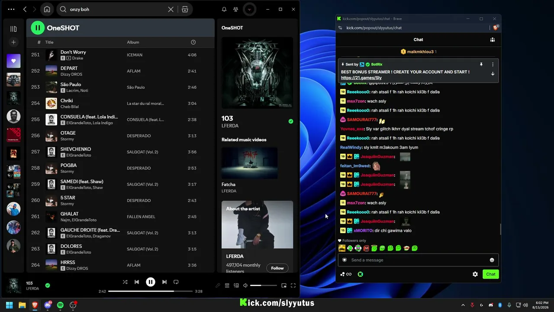The height and width of the screenshot is (312, 554).
Task: Follow the artist LFERDA
Action: point(277,268)
